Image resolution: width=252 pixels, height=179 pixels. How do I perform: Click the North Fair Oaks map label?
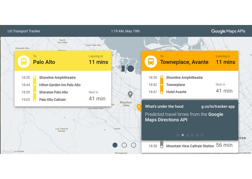(x=62, y=41)
